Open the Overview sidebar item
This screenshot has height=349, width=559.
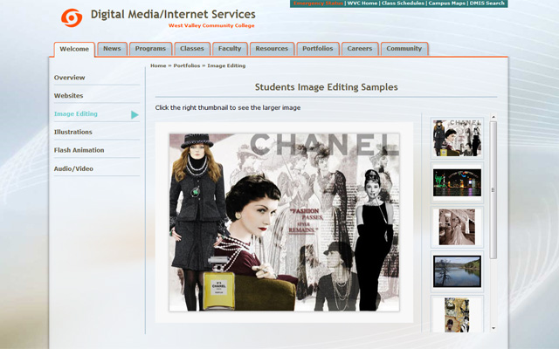pos(70,78)
